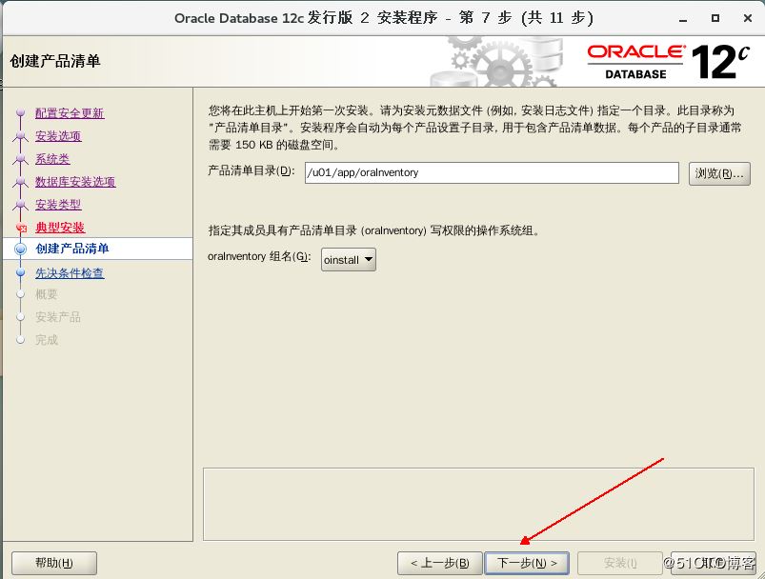Viewport: 765px width, 579px height.
Task: Go back with 上一步(B) button
Action: click(439, 564)
